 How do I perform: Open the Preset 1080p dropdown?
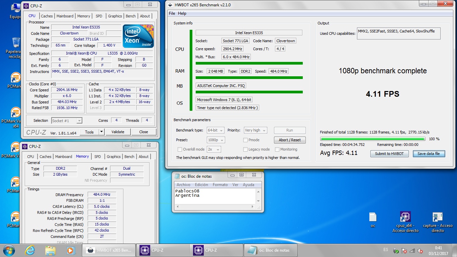point(216,140)
